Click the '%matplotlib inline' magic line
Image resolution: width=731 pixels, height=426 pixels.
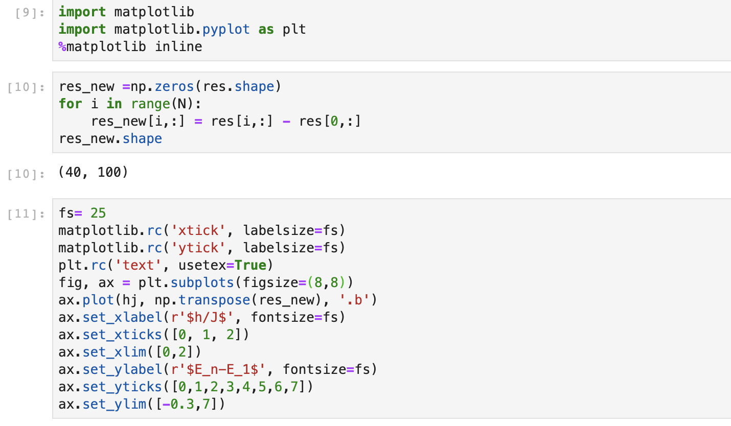(130, 46)
